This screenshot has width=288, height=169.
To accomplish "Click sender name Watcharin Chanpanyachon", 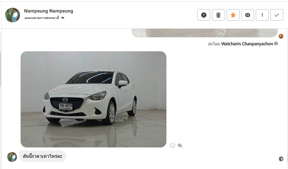I will [247, 44].
